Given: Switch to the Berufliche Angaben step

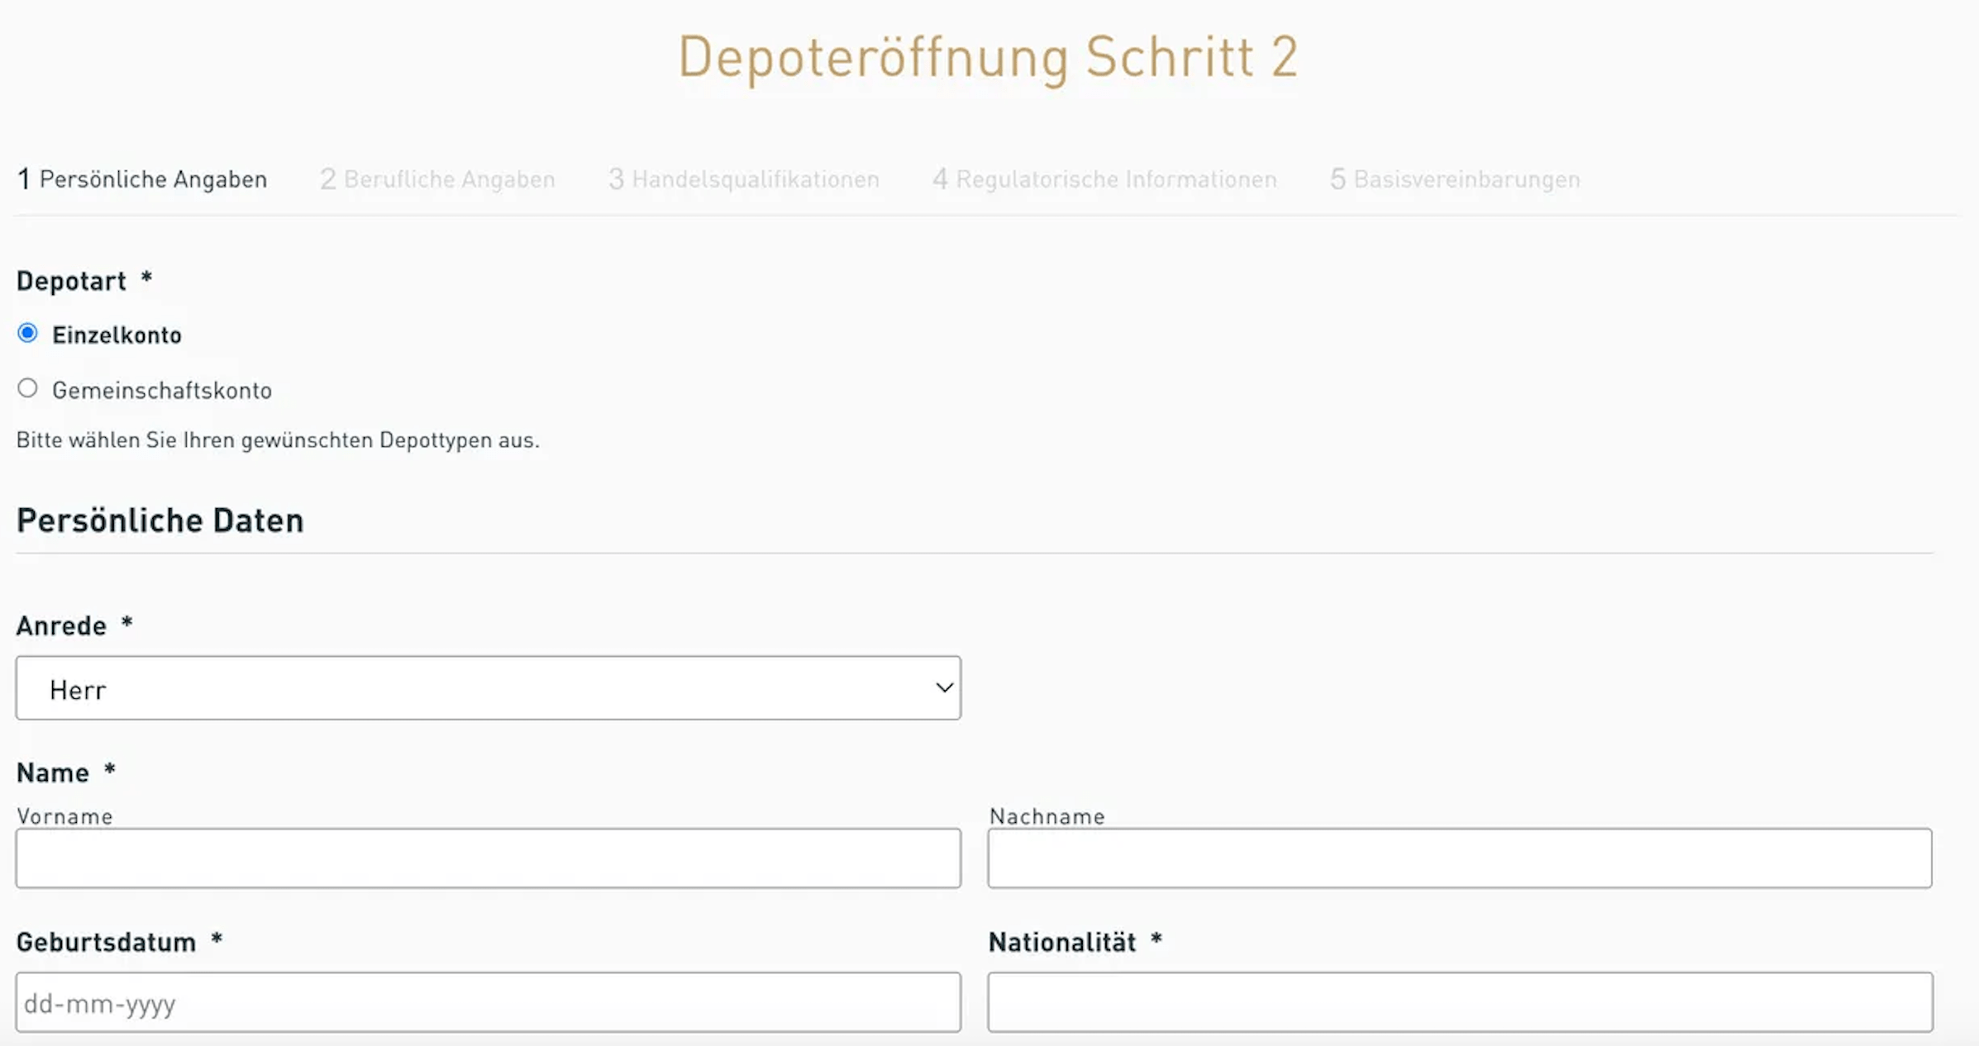Looking at the screenshot, I should 436,178.
